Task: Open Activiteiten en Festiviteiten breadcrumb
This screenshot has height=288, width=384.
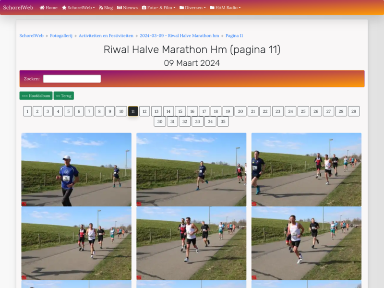Action: click(x=106, y=36)
